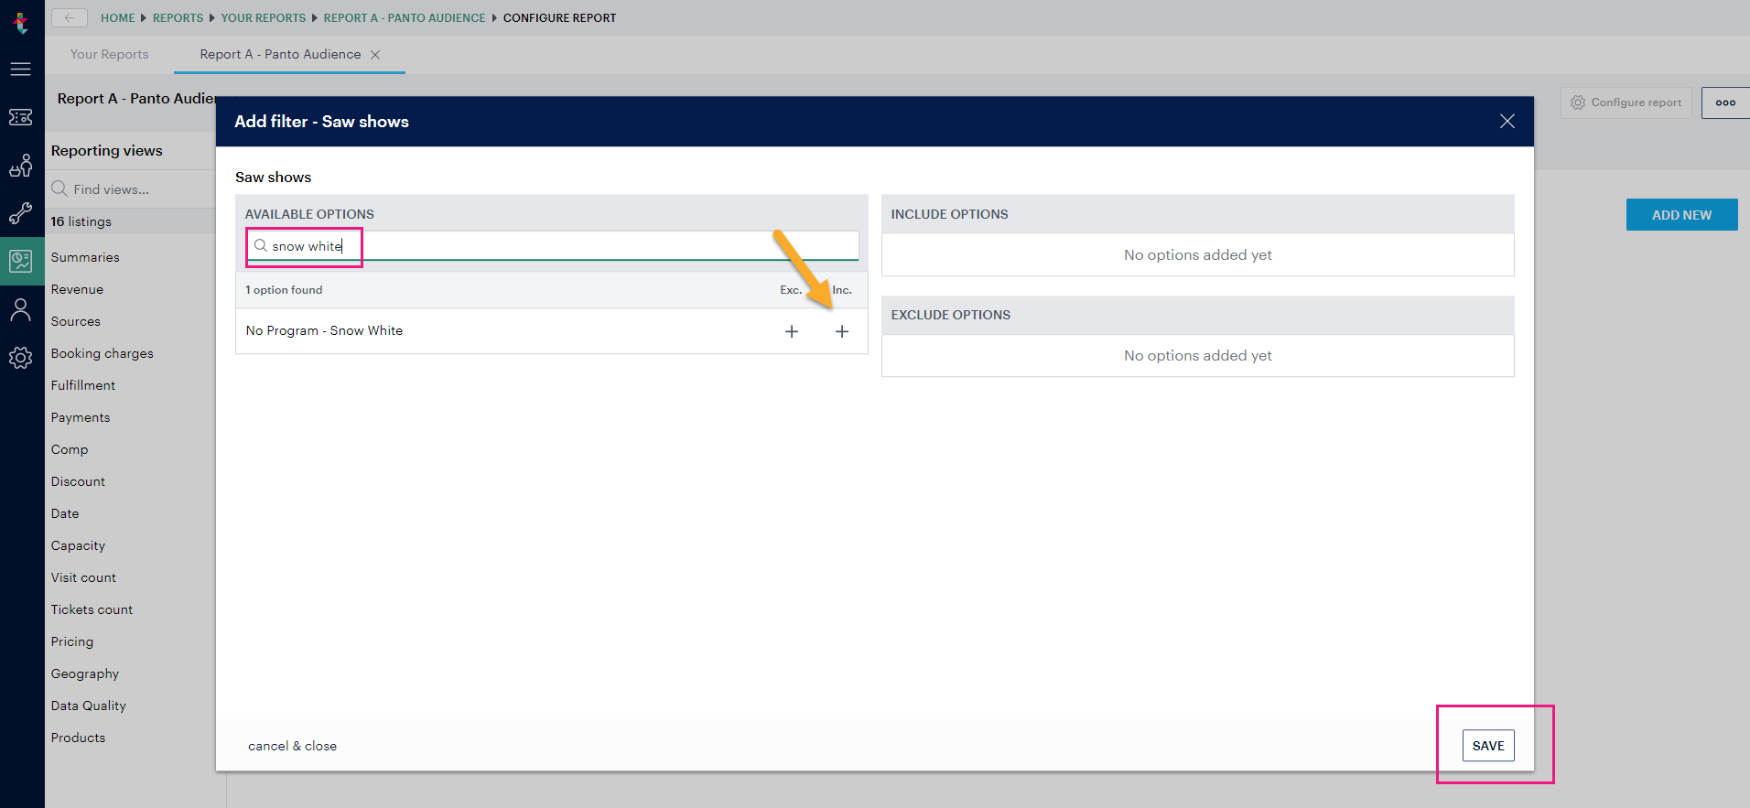Open the Revenue reporting view

[x=77, y=289]
